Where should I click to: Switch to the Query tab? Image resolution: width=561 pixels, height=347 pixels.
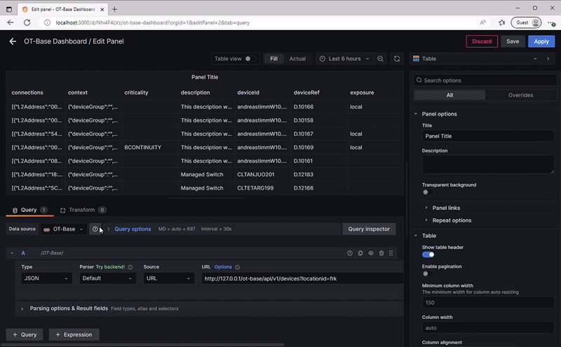click(x=29, y=210)
